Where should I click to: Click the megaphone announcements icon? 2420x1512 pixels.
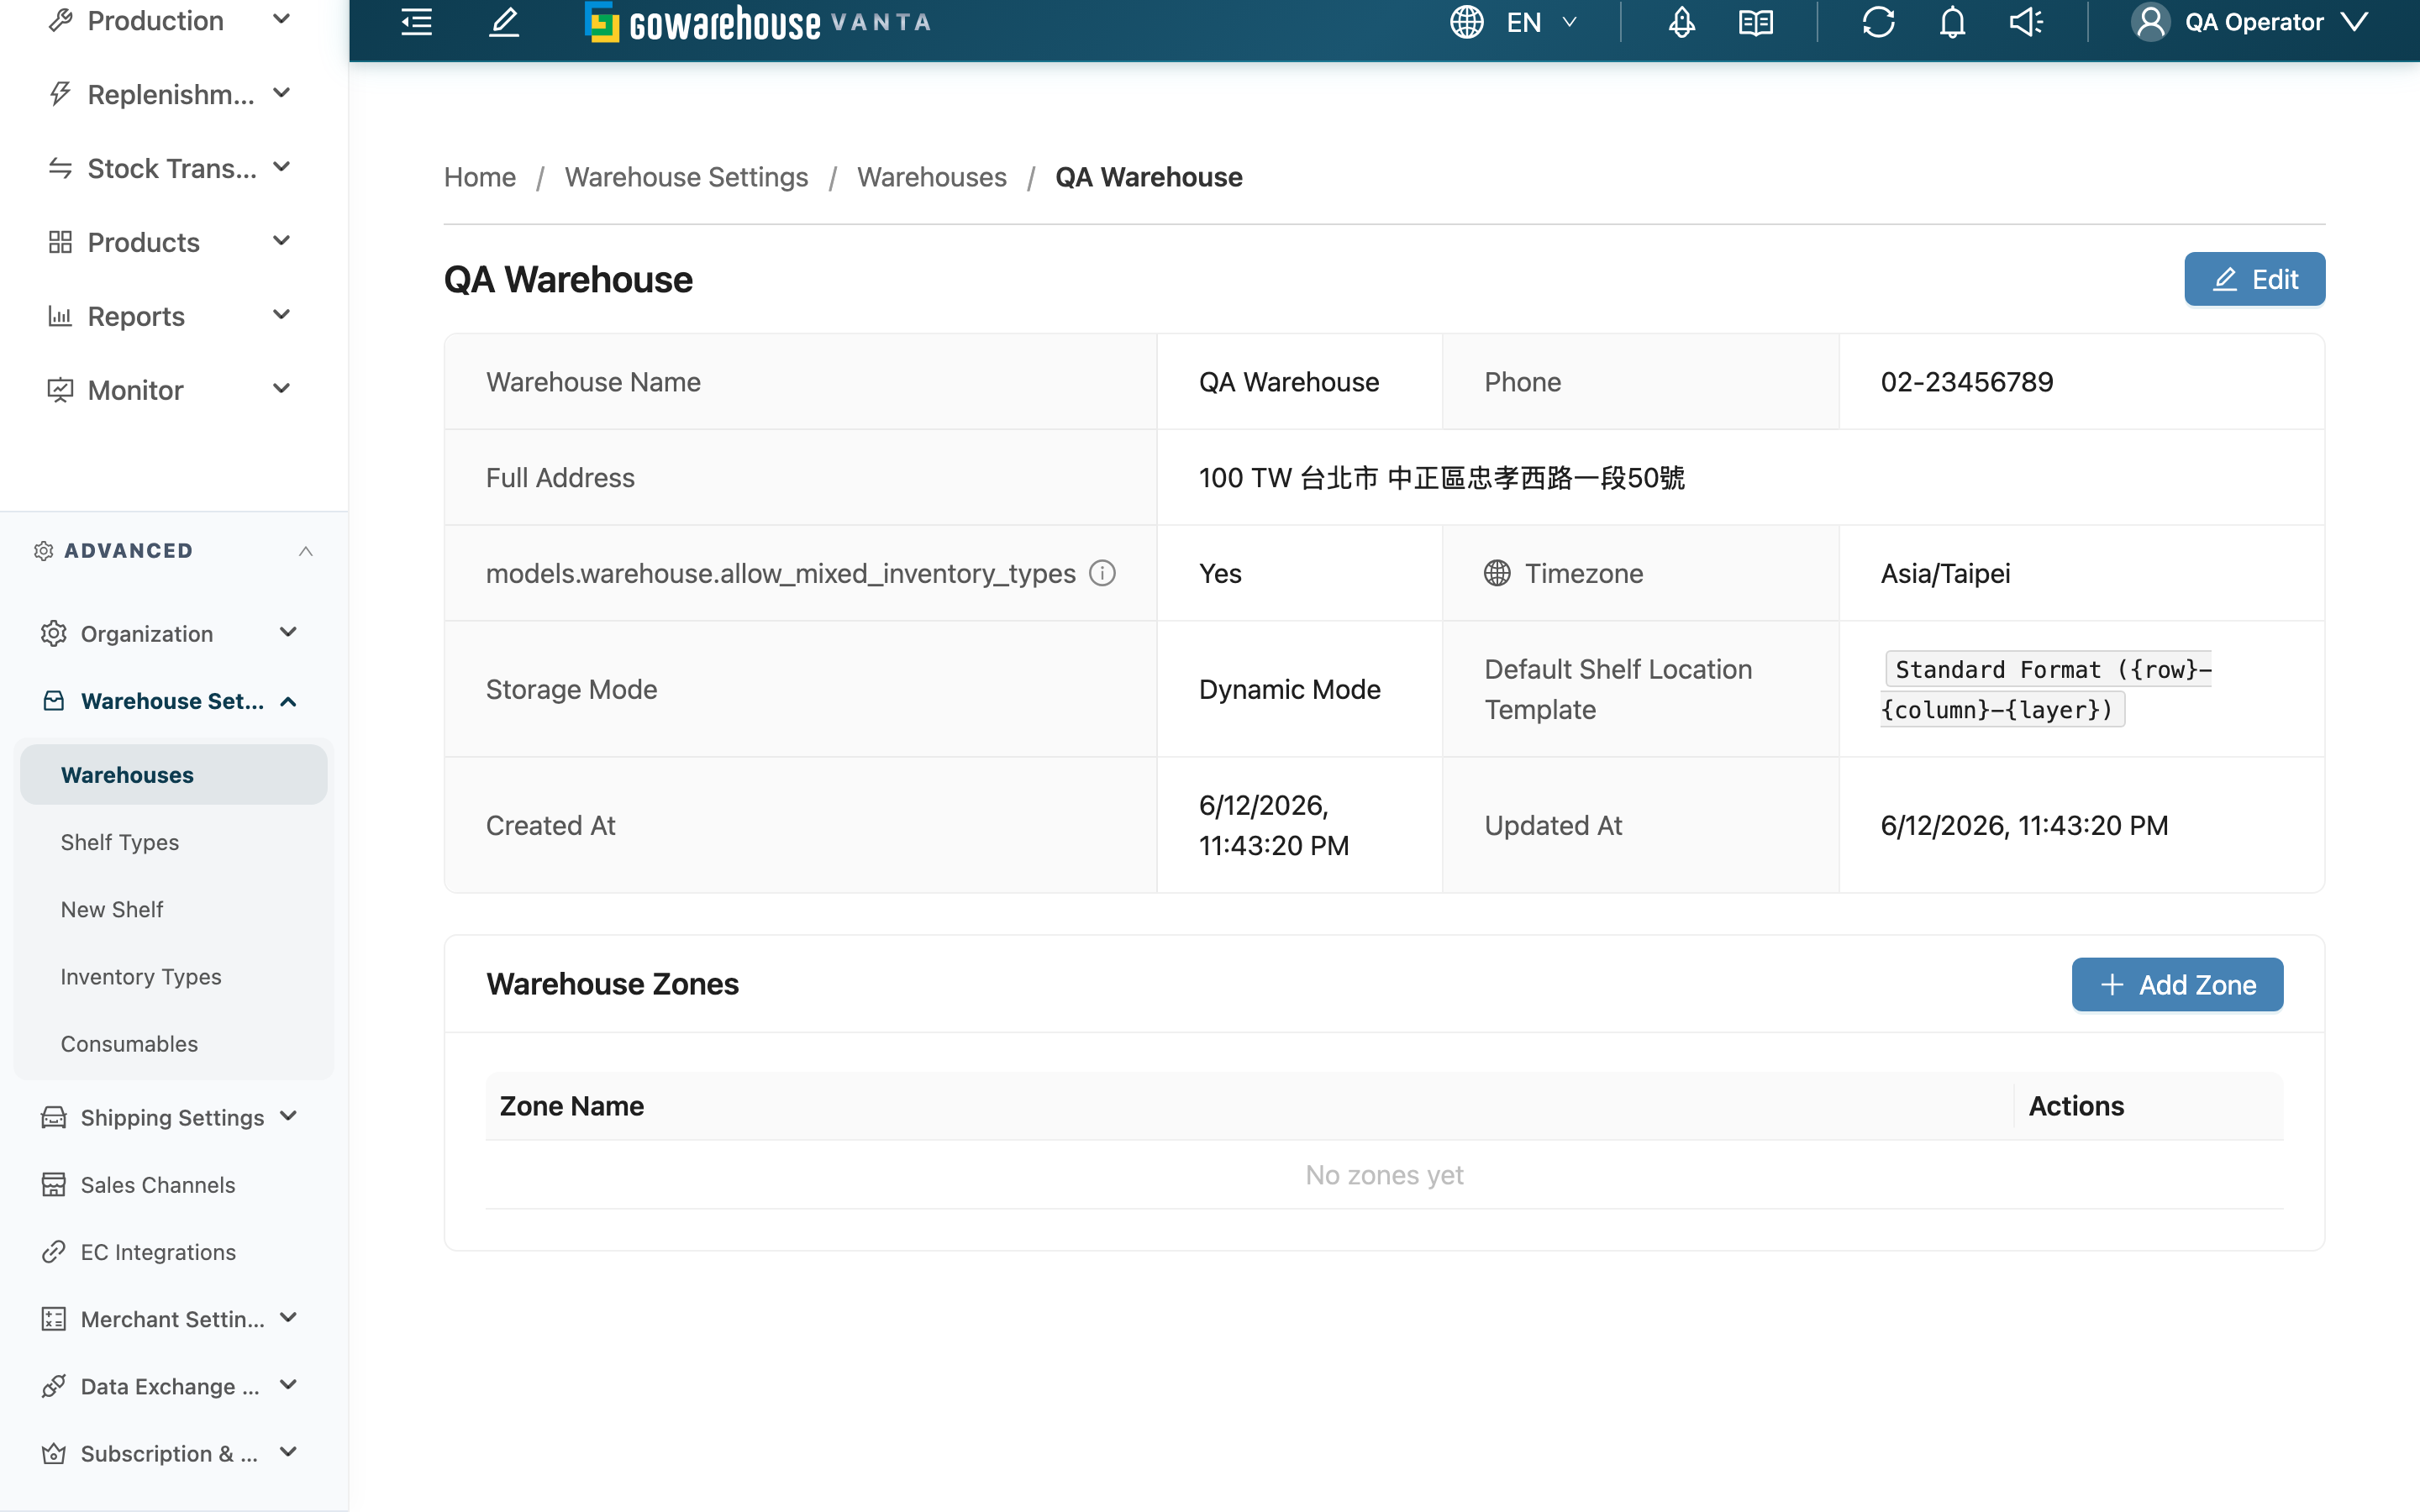pyautogui.click(x=2027, y=22)
